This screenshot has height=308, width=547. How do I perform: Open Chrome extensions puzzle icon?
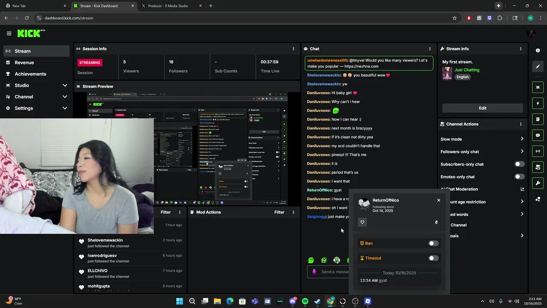(x=500, y=18)
